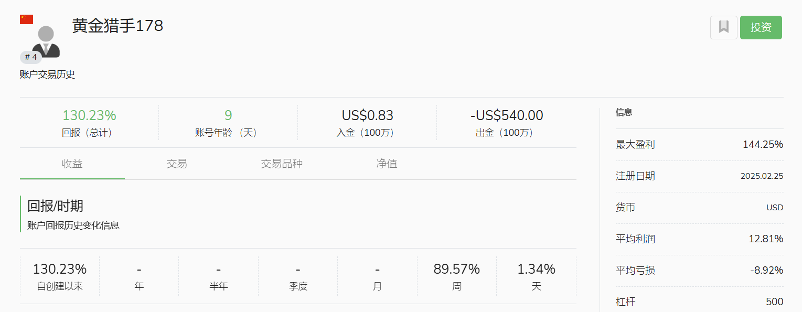Select the 天 return period cell
Screen dimensions: 802x312
pyautogui.click(x=536, y=276)
